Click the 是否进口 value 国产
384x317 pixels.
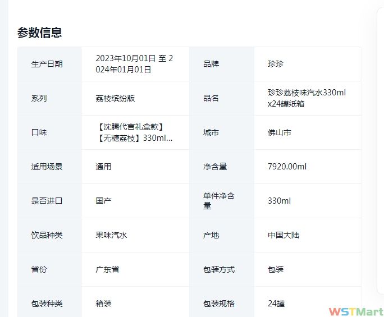point(103,201)
